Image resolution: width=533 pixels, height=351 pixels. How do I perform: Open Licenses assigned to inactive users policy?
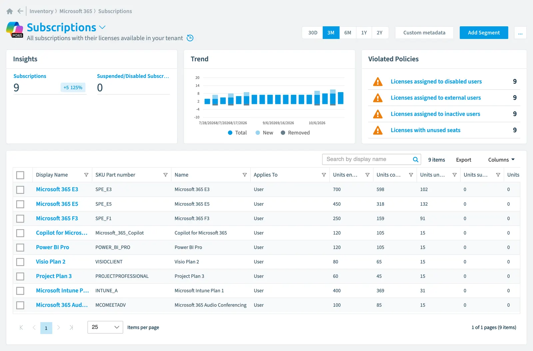[435, 114]
